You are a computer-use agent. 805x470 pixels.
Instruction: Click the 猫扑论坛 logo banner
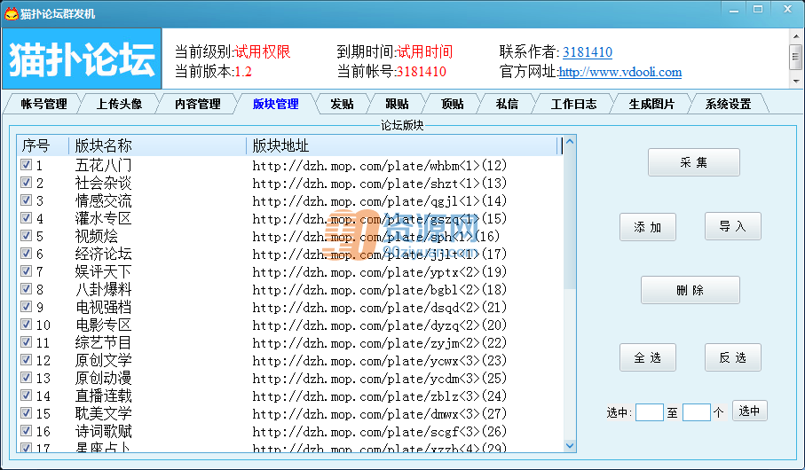[x=83, y=59]
